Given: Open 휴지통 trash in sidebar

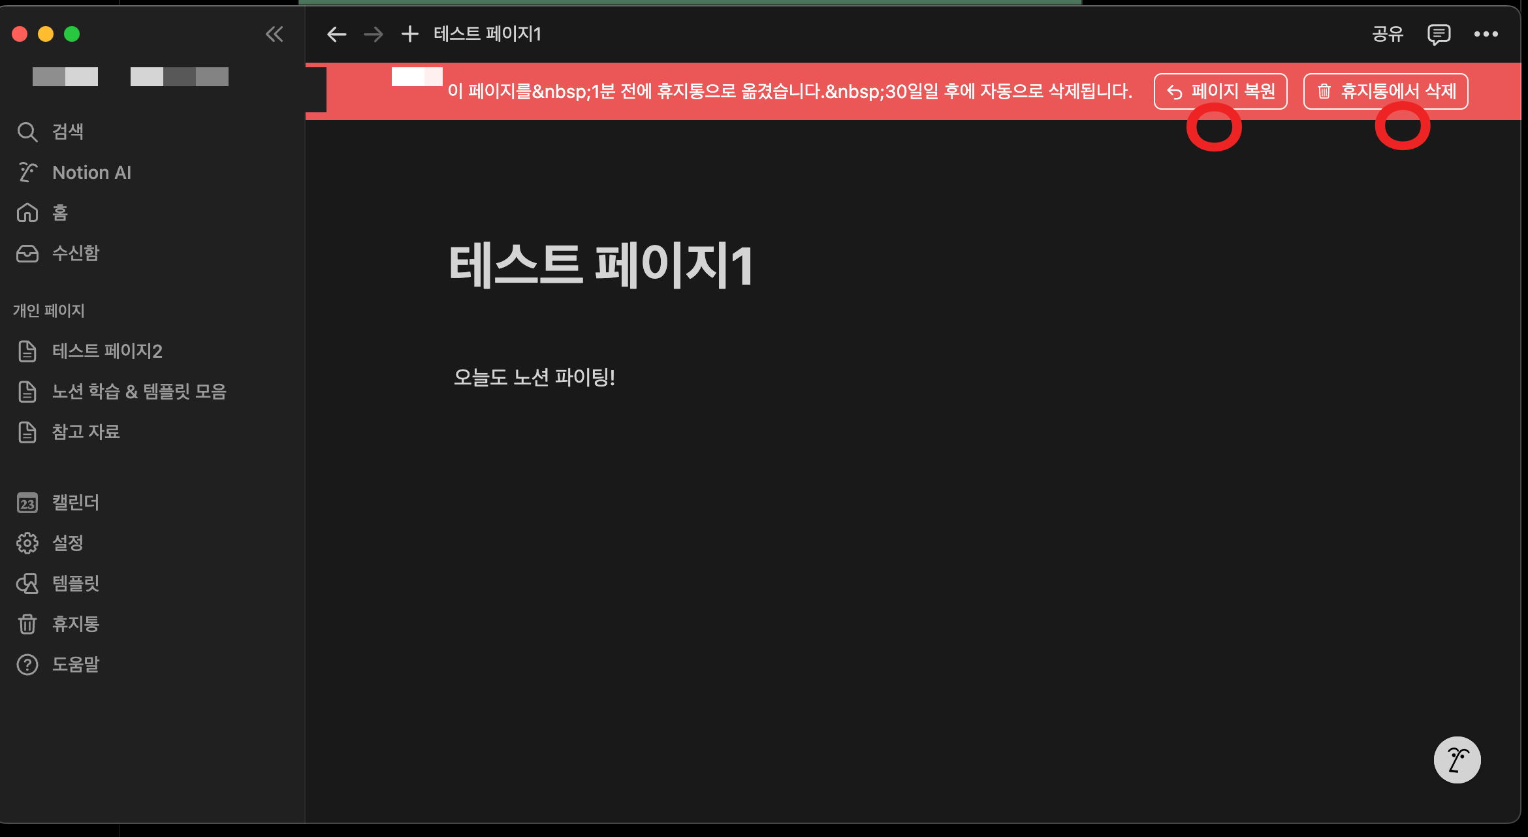Looking at the screenshot, I should [75, 624].
